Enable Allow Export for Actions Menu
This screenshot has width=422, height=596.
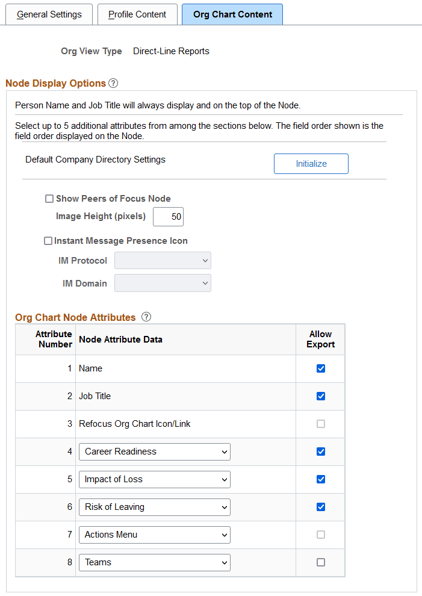pos(320,535)
